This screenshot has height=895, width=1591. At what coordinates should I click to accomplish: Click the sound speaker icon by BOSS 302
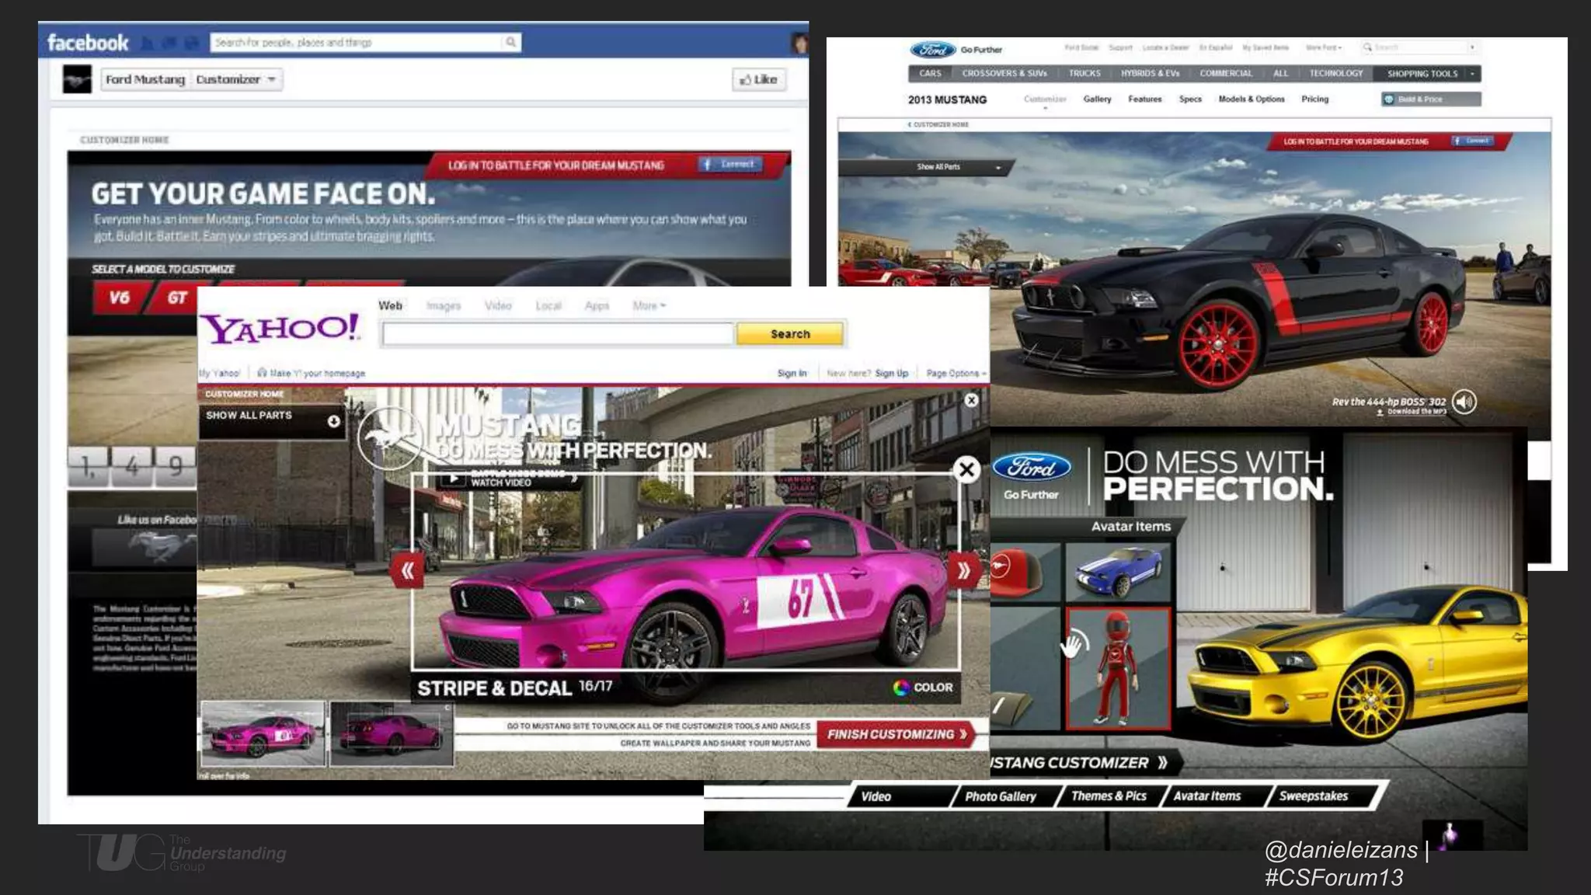coord(1464,402)
